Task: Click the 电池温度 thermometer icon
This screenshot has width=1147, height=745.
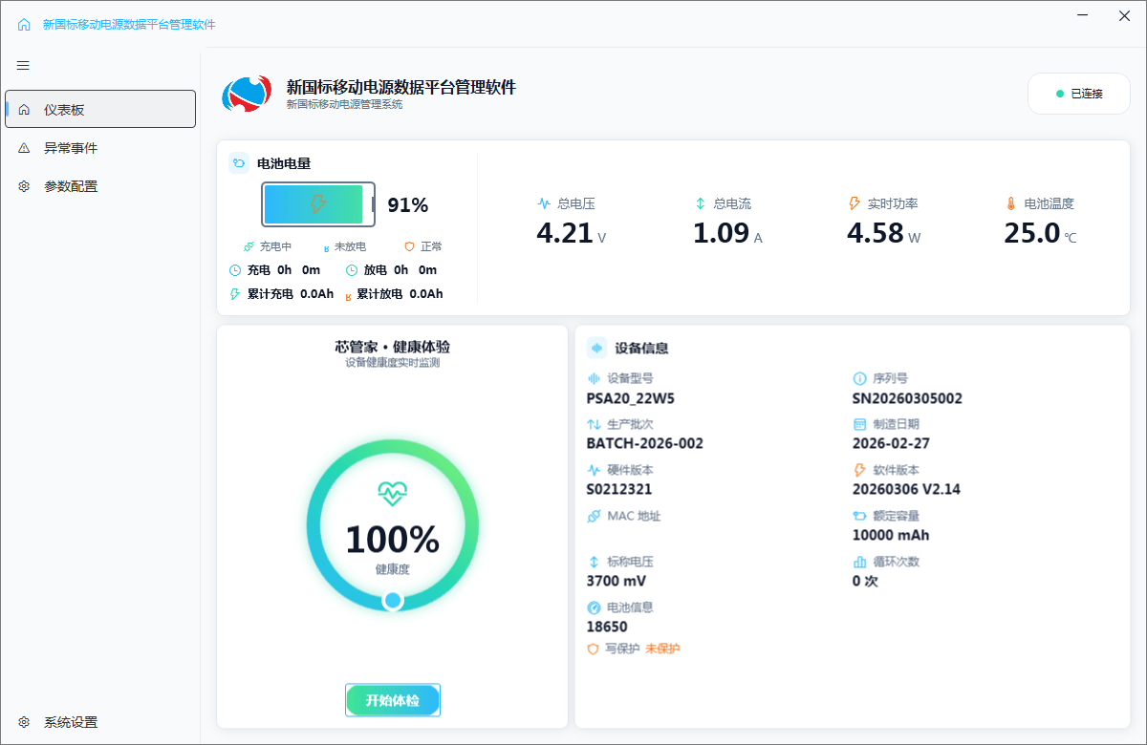Action: (x=1010, y=203)
